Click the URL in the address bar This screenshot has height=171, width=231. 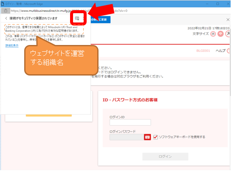(69, 11)
